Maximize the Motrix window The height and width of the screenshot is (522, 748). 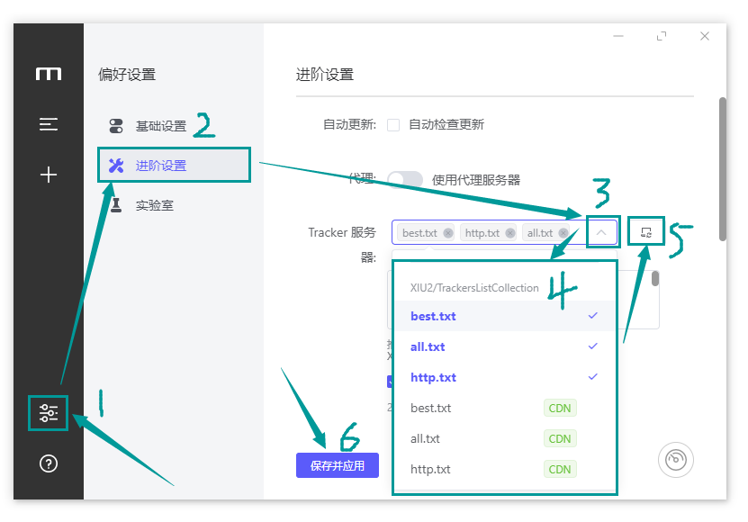[x=662, y=36]
